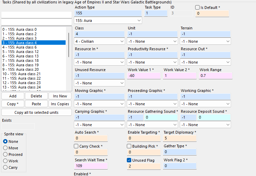256x176 pixels.
Task: Click the Work Range field
Action: point(216,76)
